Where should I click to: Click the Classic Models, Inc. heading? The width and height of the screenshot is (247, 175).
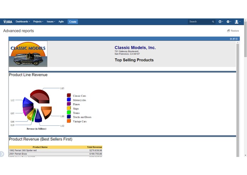pyautogui.click(x=135, y=48)
